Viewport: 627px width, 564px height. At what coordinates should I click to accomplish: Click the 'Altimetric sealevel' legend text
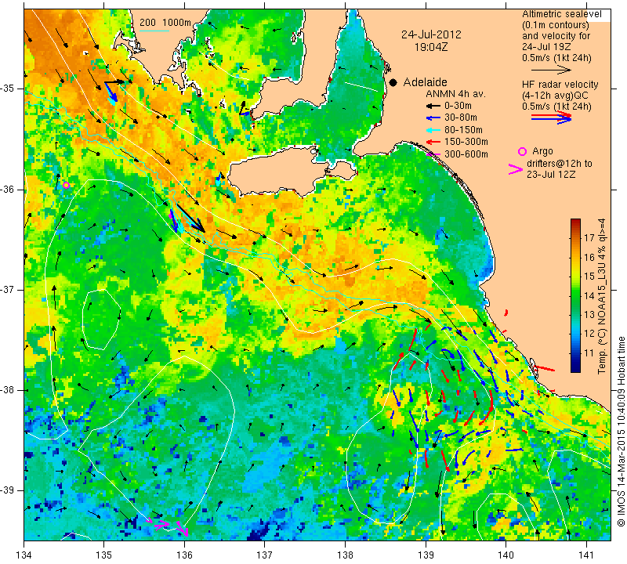(561, 14)
